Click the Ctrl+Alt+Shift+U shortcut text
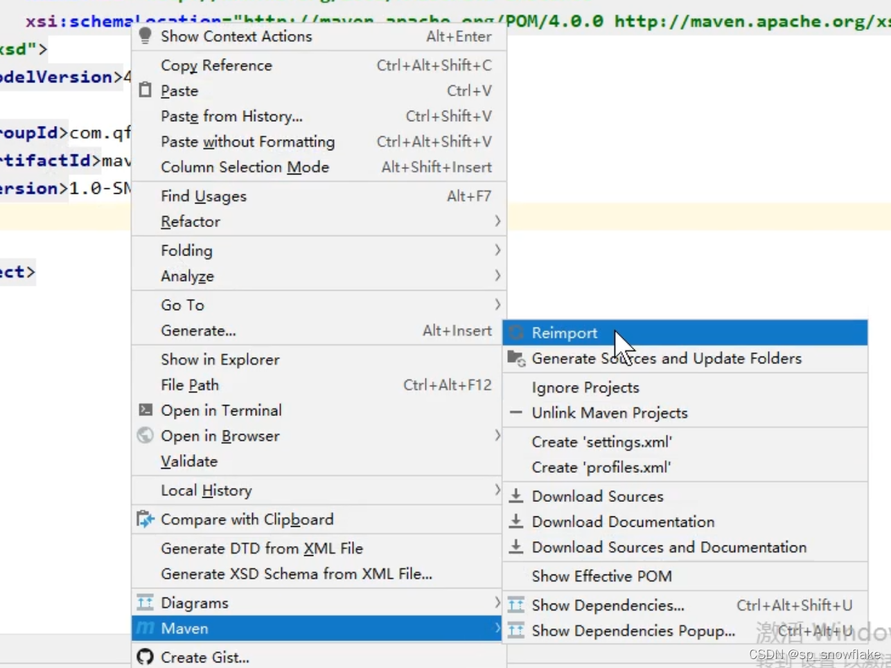The width and height of the screenshot is (891, 668). tap(794, 605)
